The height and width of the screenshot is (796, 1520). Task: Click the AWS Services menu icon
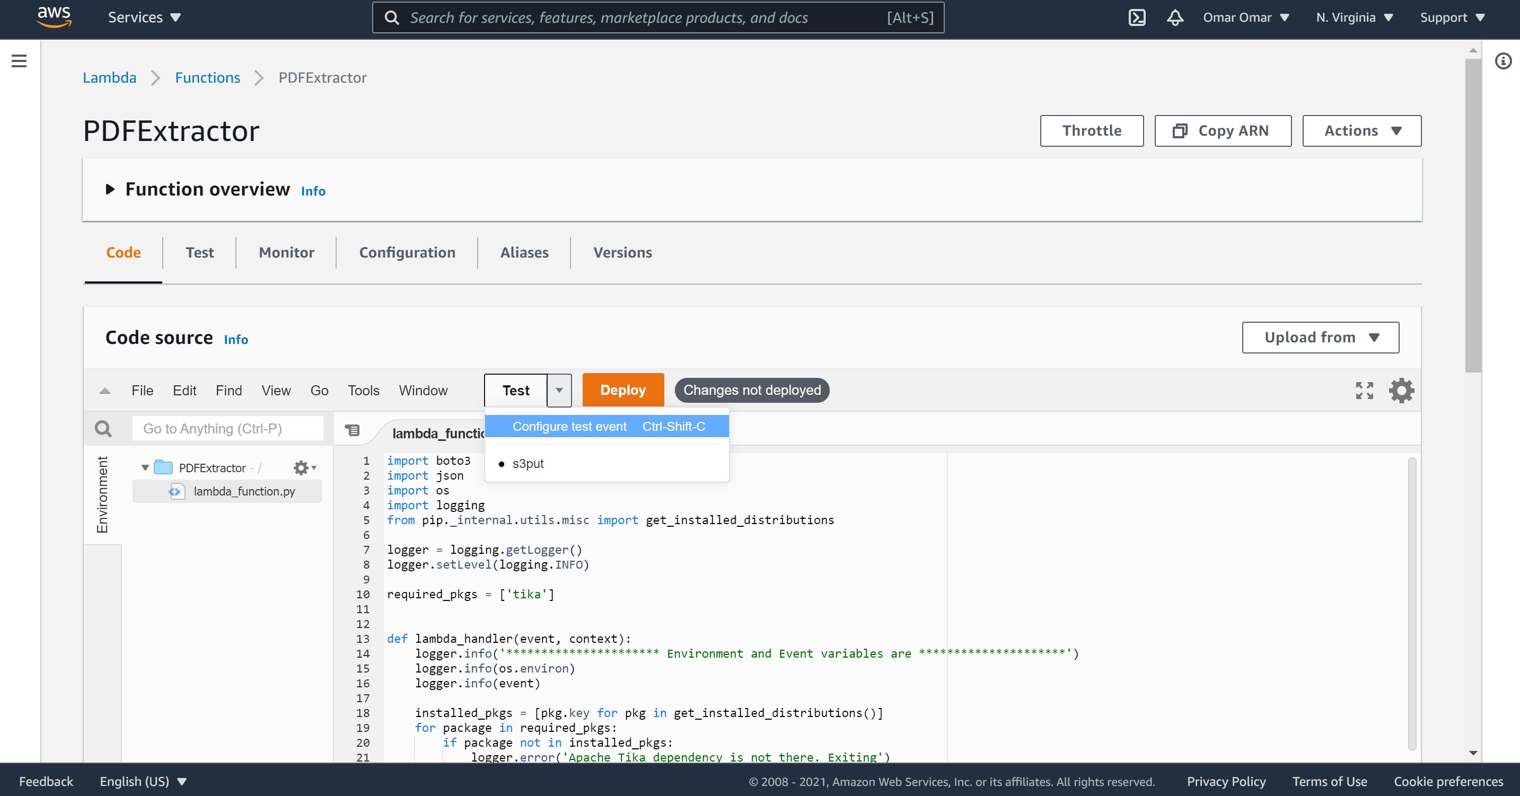click(146, 17)
